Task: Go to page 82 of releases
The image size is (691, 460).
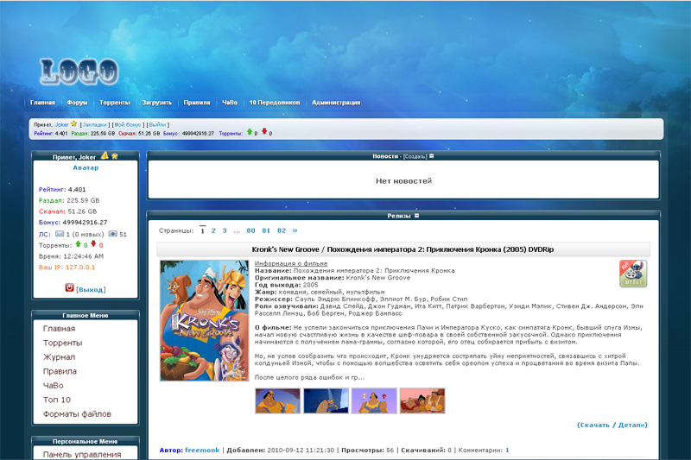Action: click(x=282, y=230)
